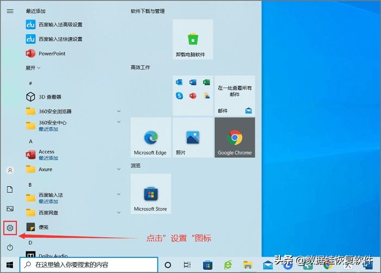
Task: Open PowerPoint from the recently added list
Action: (46, 53)
